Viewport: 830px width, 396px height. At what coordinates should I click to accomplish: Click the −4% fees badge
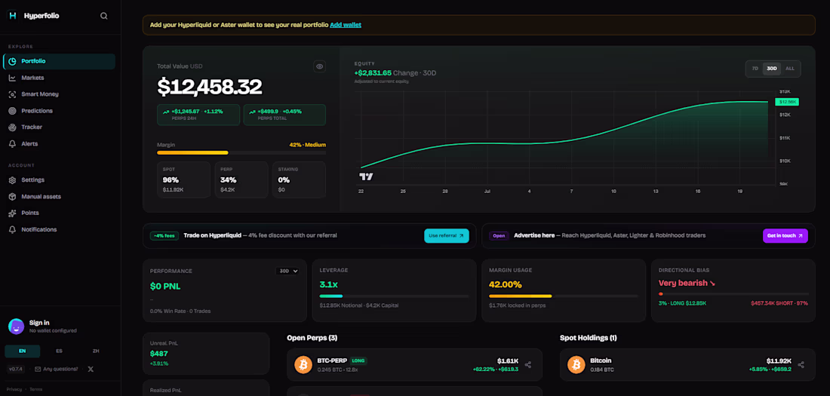164,235
